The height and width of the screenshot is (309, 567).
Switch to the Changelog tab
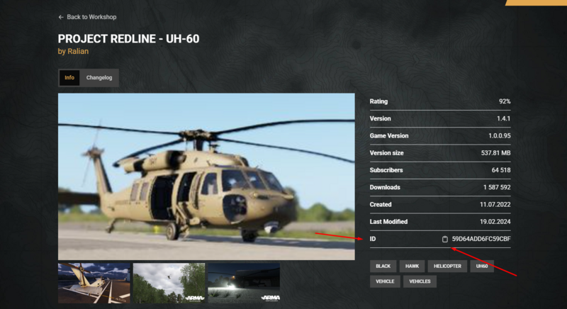click(99, 78)
